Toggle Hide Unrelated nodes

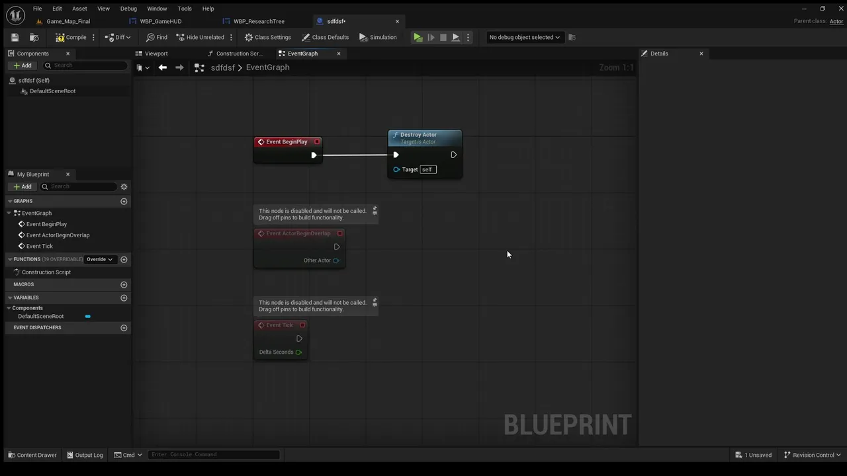point(200,38)
